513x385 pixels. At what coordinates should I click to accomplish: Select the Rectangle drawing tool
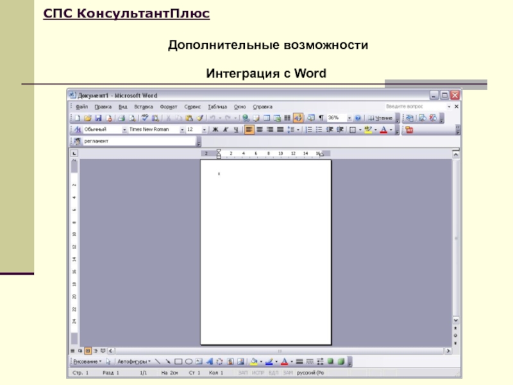pyautogui.click(x=179, y=361)
